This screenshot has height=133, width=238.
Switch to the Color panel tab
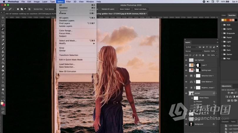[224, 15]
